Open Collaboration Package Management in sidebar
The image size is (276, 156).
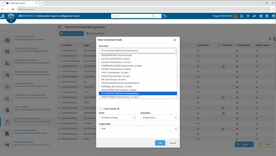point(30,72)
